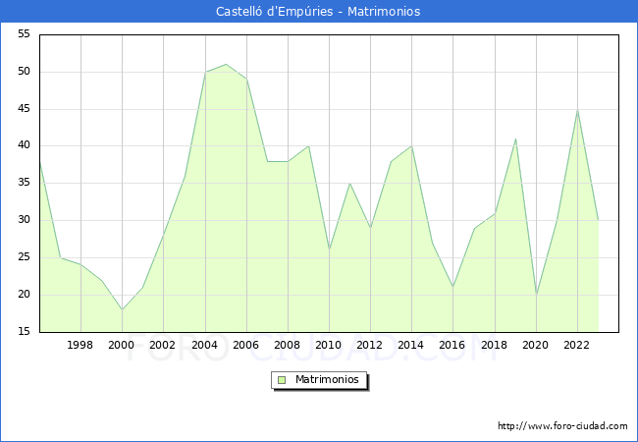Click the chart title Castelló d'Empúries - Matrimonios
Screen dimensions: 638x442
pyautogui.click(x=318, y=12)
